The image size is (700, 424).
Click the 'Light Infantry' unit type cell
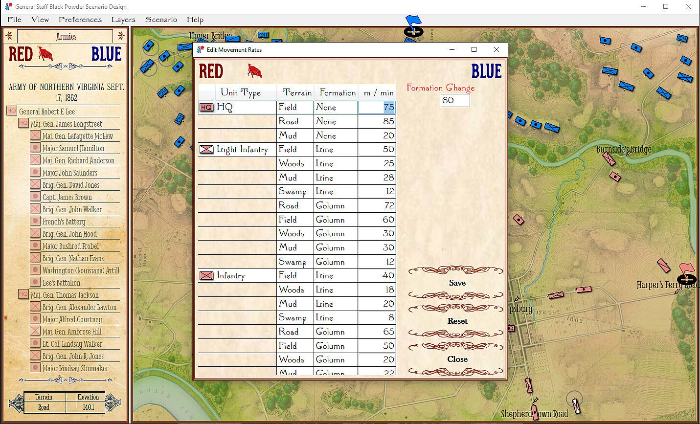(246, 150)
